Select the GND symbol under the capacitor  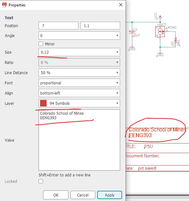(132, 49)
